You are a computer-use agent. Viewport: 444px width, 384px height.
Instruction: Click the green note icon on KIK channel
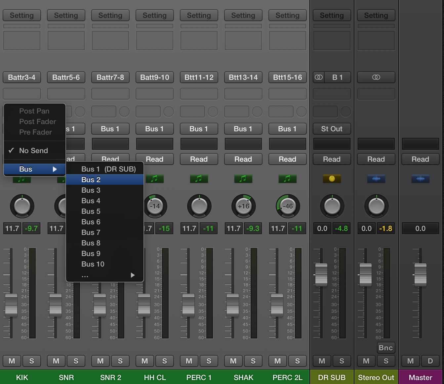(x=22, y=179)
